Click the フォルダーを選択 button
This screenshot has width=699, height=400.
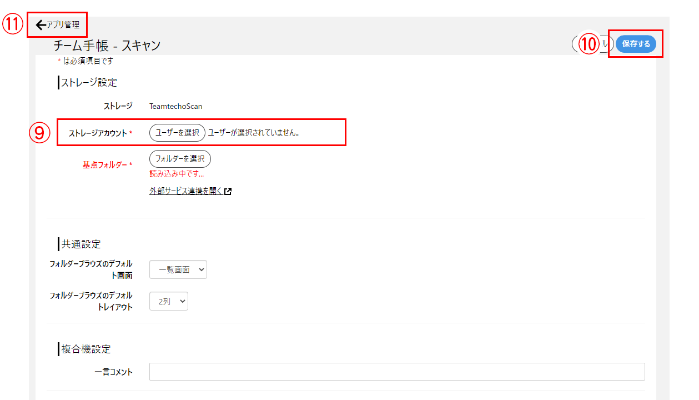pos(180,159)
